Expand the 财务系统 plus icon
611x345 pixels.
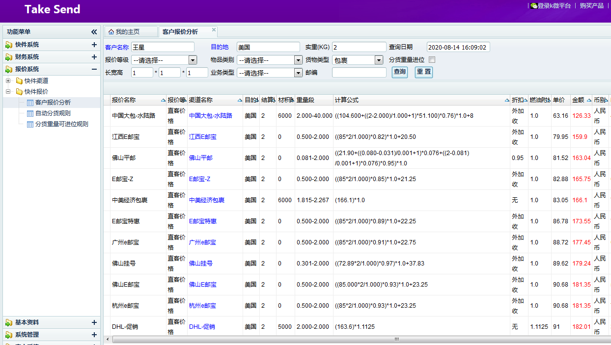[x=94, y=57]
